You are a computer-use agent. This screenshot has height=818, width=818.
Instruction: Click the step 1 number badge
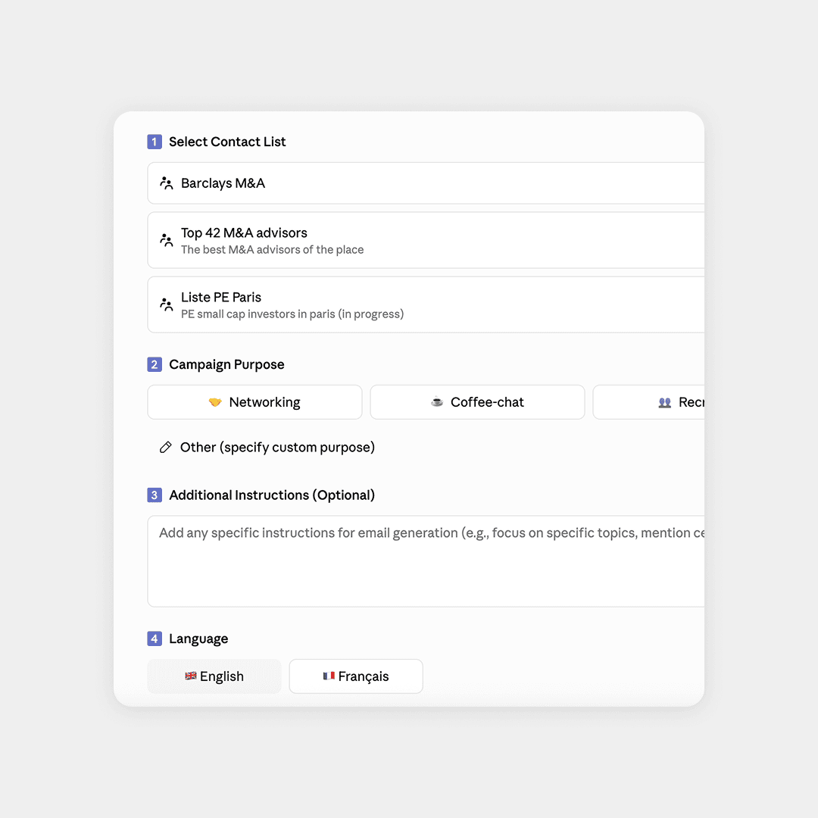click(x=155, y=142)
